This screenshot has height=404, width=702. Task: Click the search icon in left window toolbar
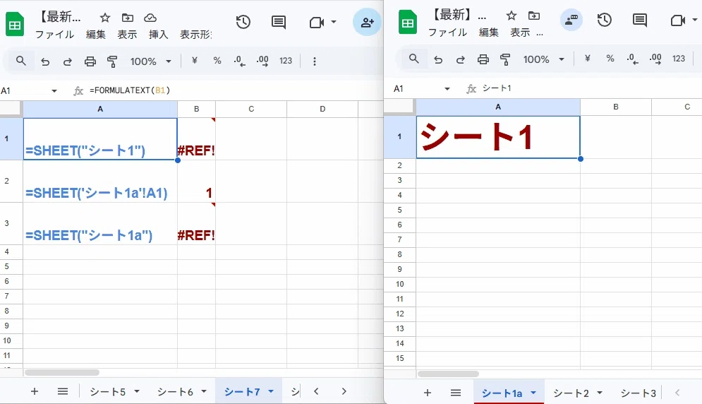20,61
